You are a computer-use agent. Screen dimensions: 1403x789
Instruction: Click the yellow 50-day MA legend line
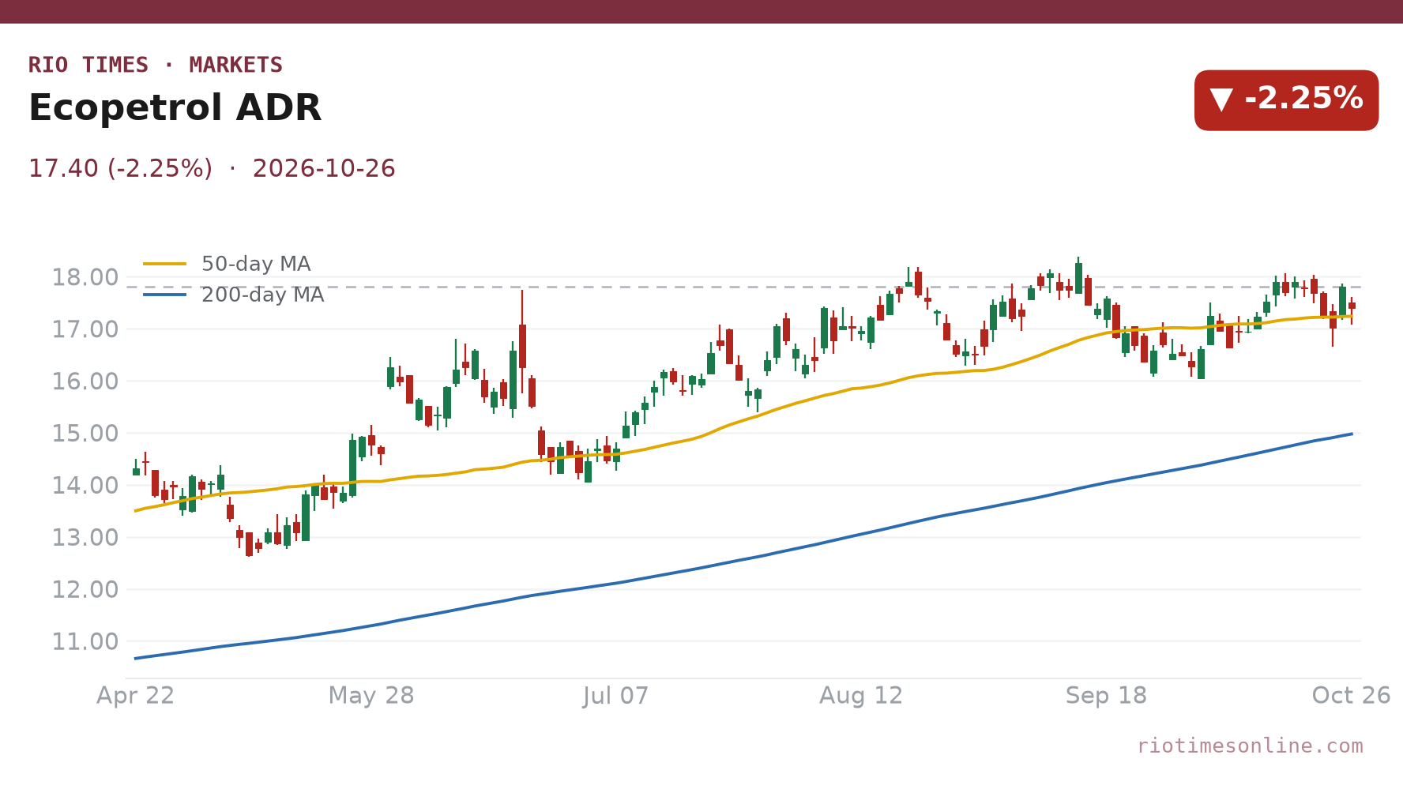165,264
